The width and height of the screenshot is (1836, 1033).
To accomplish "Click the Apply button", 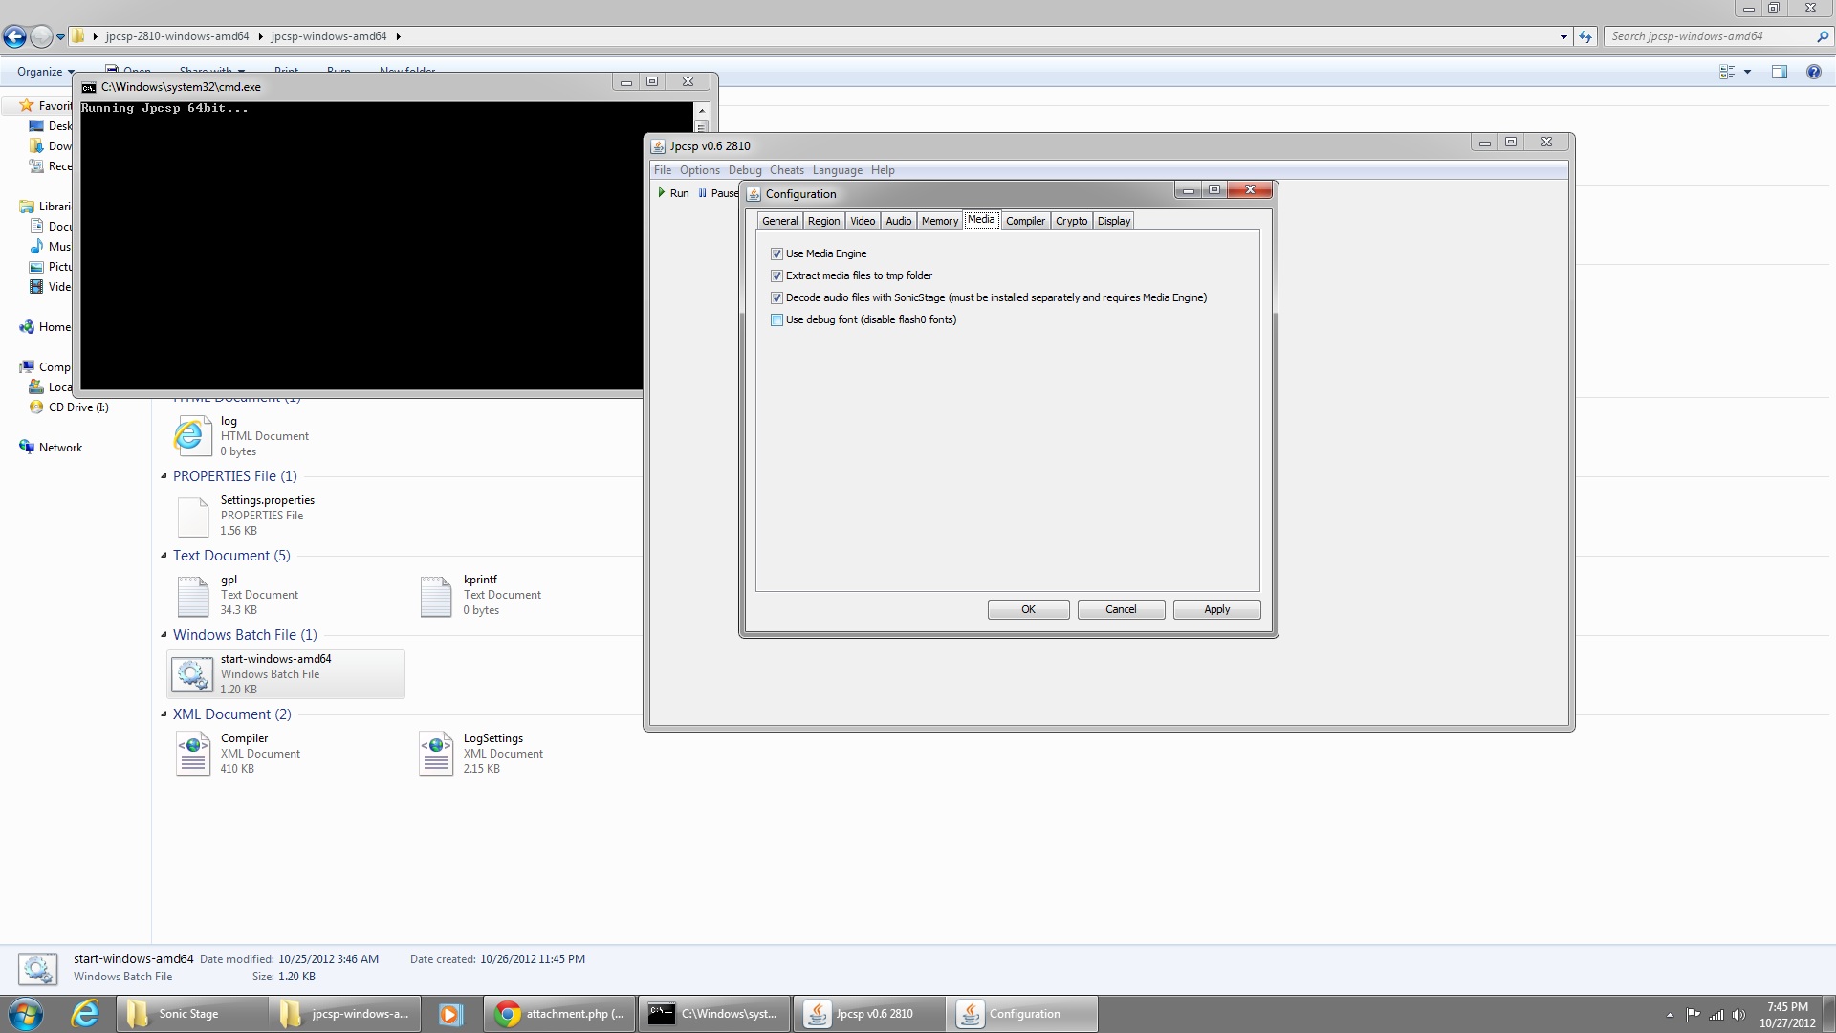I will coord(1216,610).
